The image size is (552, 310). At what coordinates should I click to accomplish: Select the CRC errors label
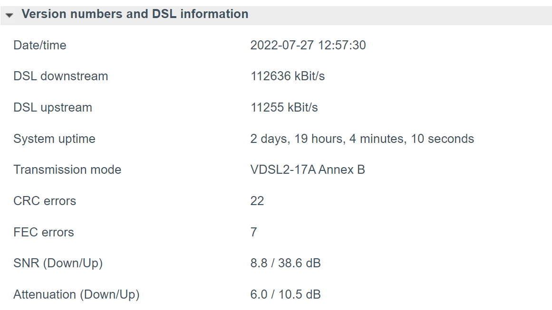[45, 201]
